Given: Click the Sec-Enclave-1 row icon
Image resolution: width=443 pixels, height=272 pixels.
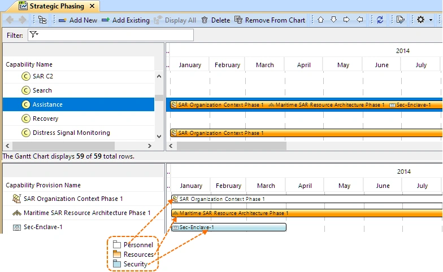Looking at the screenshot, I should click(x=17, y=227).
